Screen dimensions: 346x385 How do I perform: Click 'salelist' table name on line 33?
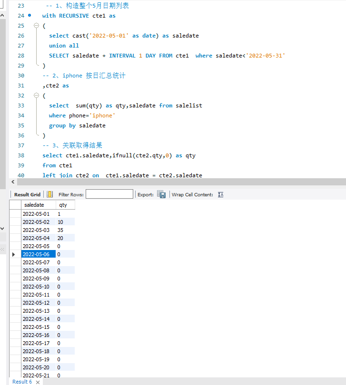189,106
